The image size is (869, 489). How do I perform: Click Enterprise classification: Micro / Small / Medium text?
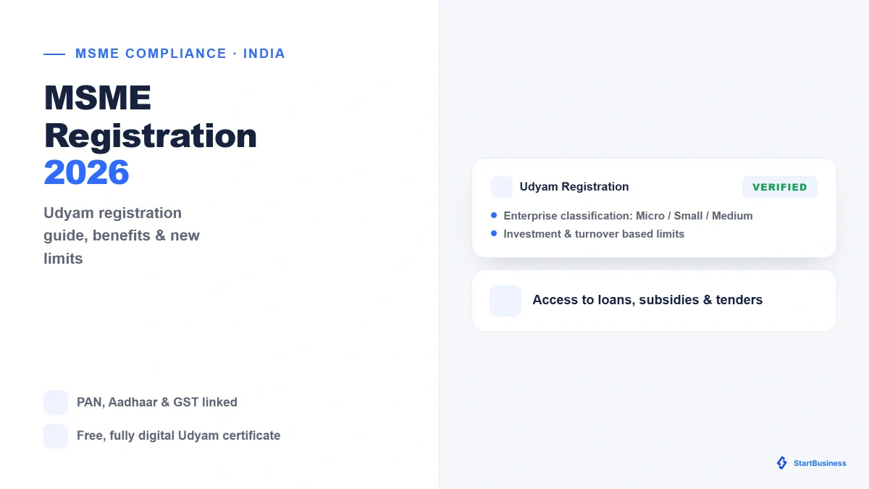click(628, 216)
